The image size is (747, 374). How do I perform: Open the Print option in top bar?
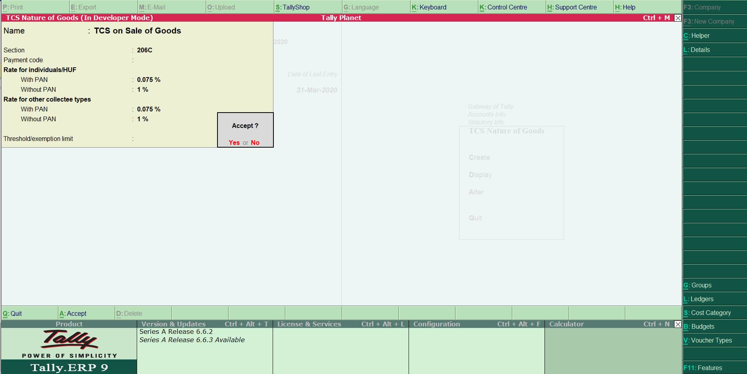[x=35, y=7]
